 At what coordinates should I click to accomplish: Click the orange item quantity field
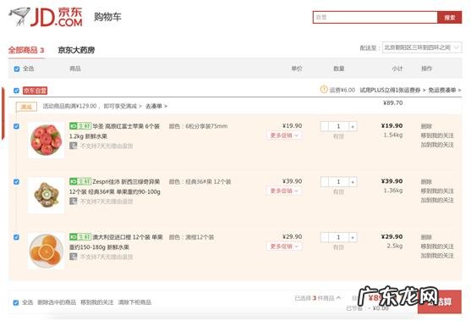(x=338, y=237)
